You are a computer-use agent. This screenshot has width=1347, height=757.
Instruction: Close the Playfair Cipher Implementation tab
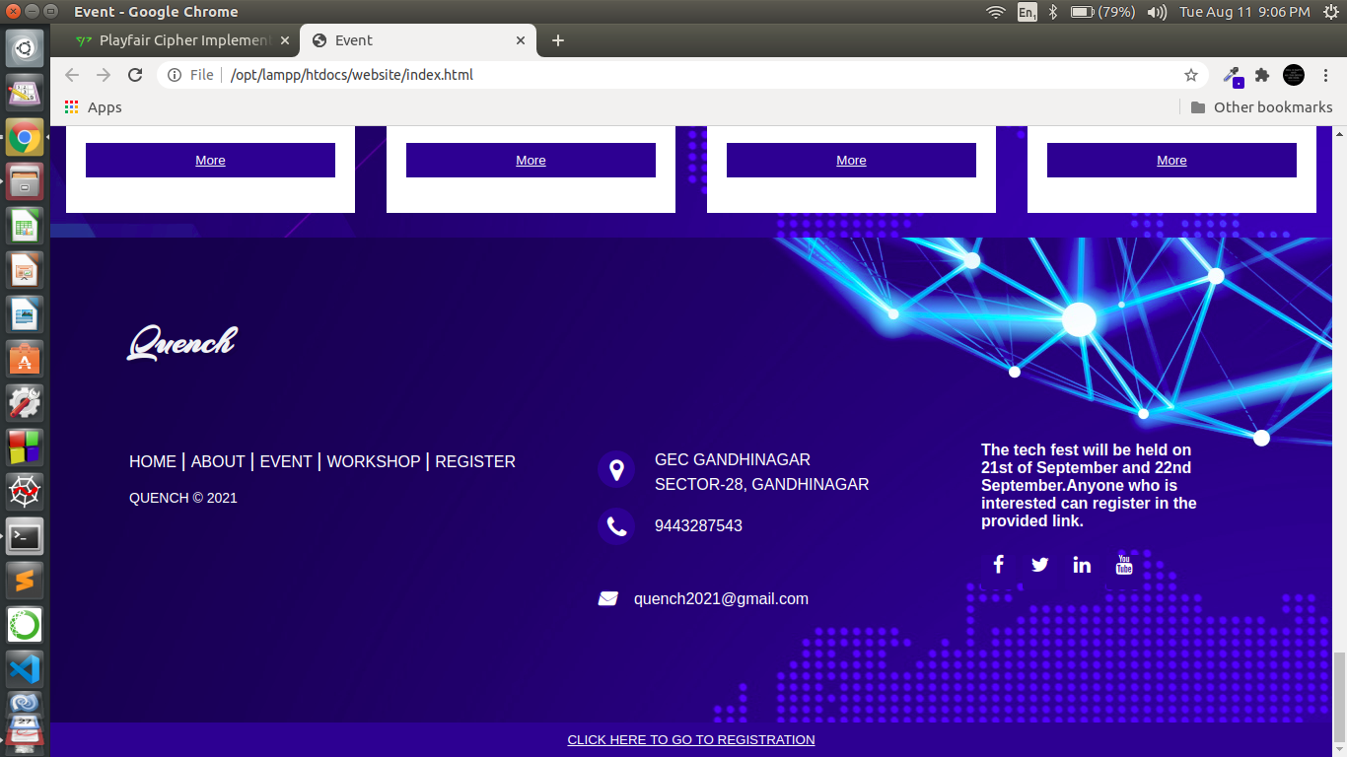(x=285, y=40)
